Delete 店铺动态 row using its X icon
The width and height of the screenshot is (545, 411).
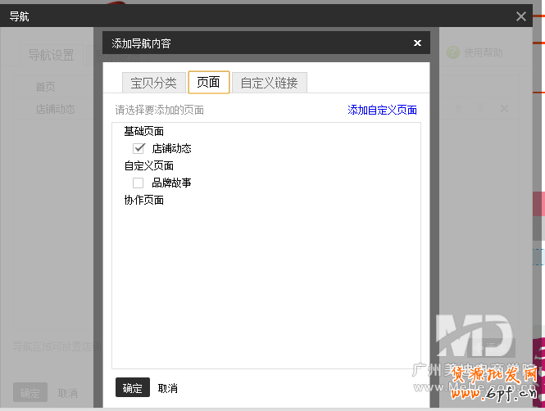tap(504, 109)
